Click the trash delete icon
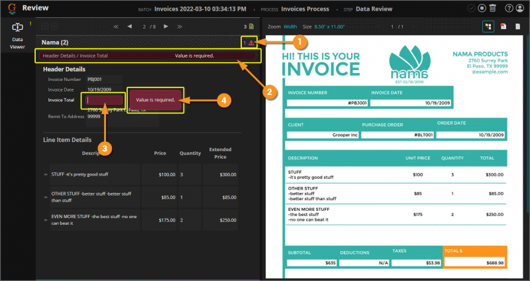530x281 pixels. [493, 8]
